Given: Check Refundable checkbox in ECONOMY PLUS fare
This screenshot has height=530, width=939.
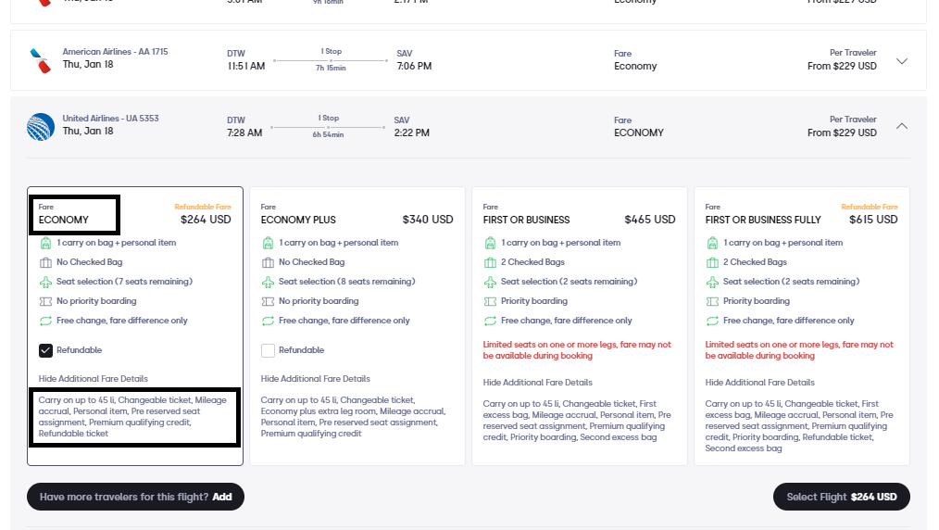Looking at the screenshot, I should tap(268, 350).
